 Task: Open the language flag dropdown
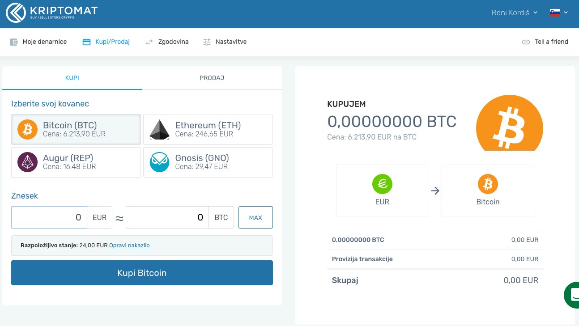(x=558, y=13)
